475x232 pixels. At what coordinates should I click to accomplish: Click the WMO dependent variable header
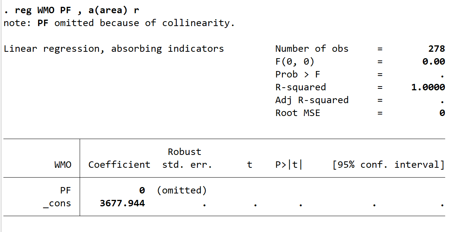[x=63, y=165]
